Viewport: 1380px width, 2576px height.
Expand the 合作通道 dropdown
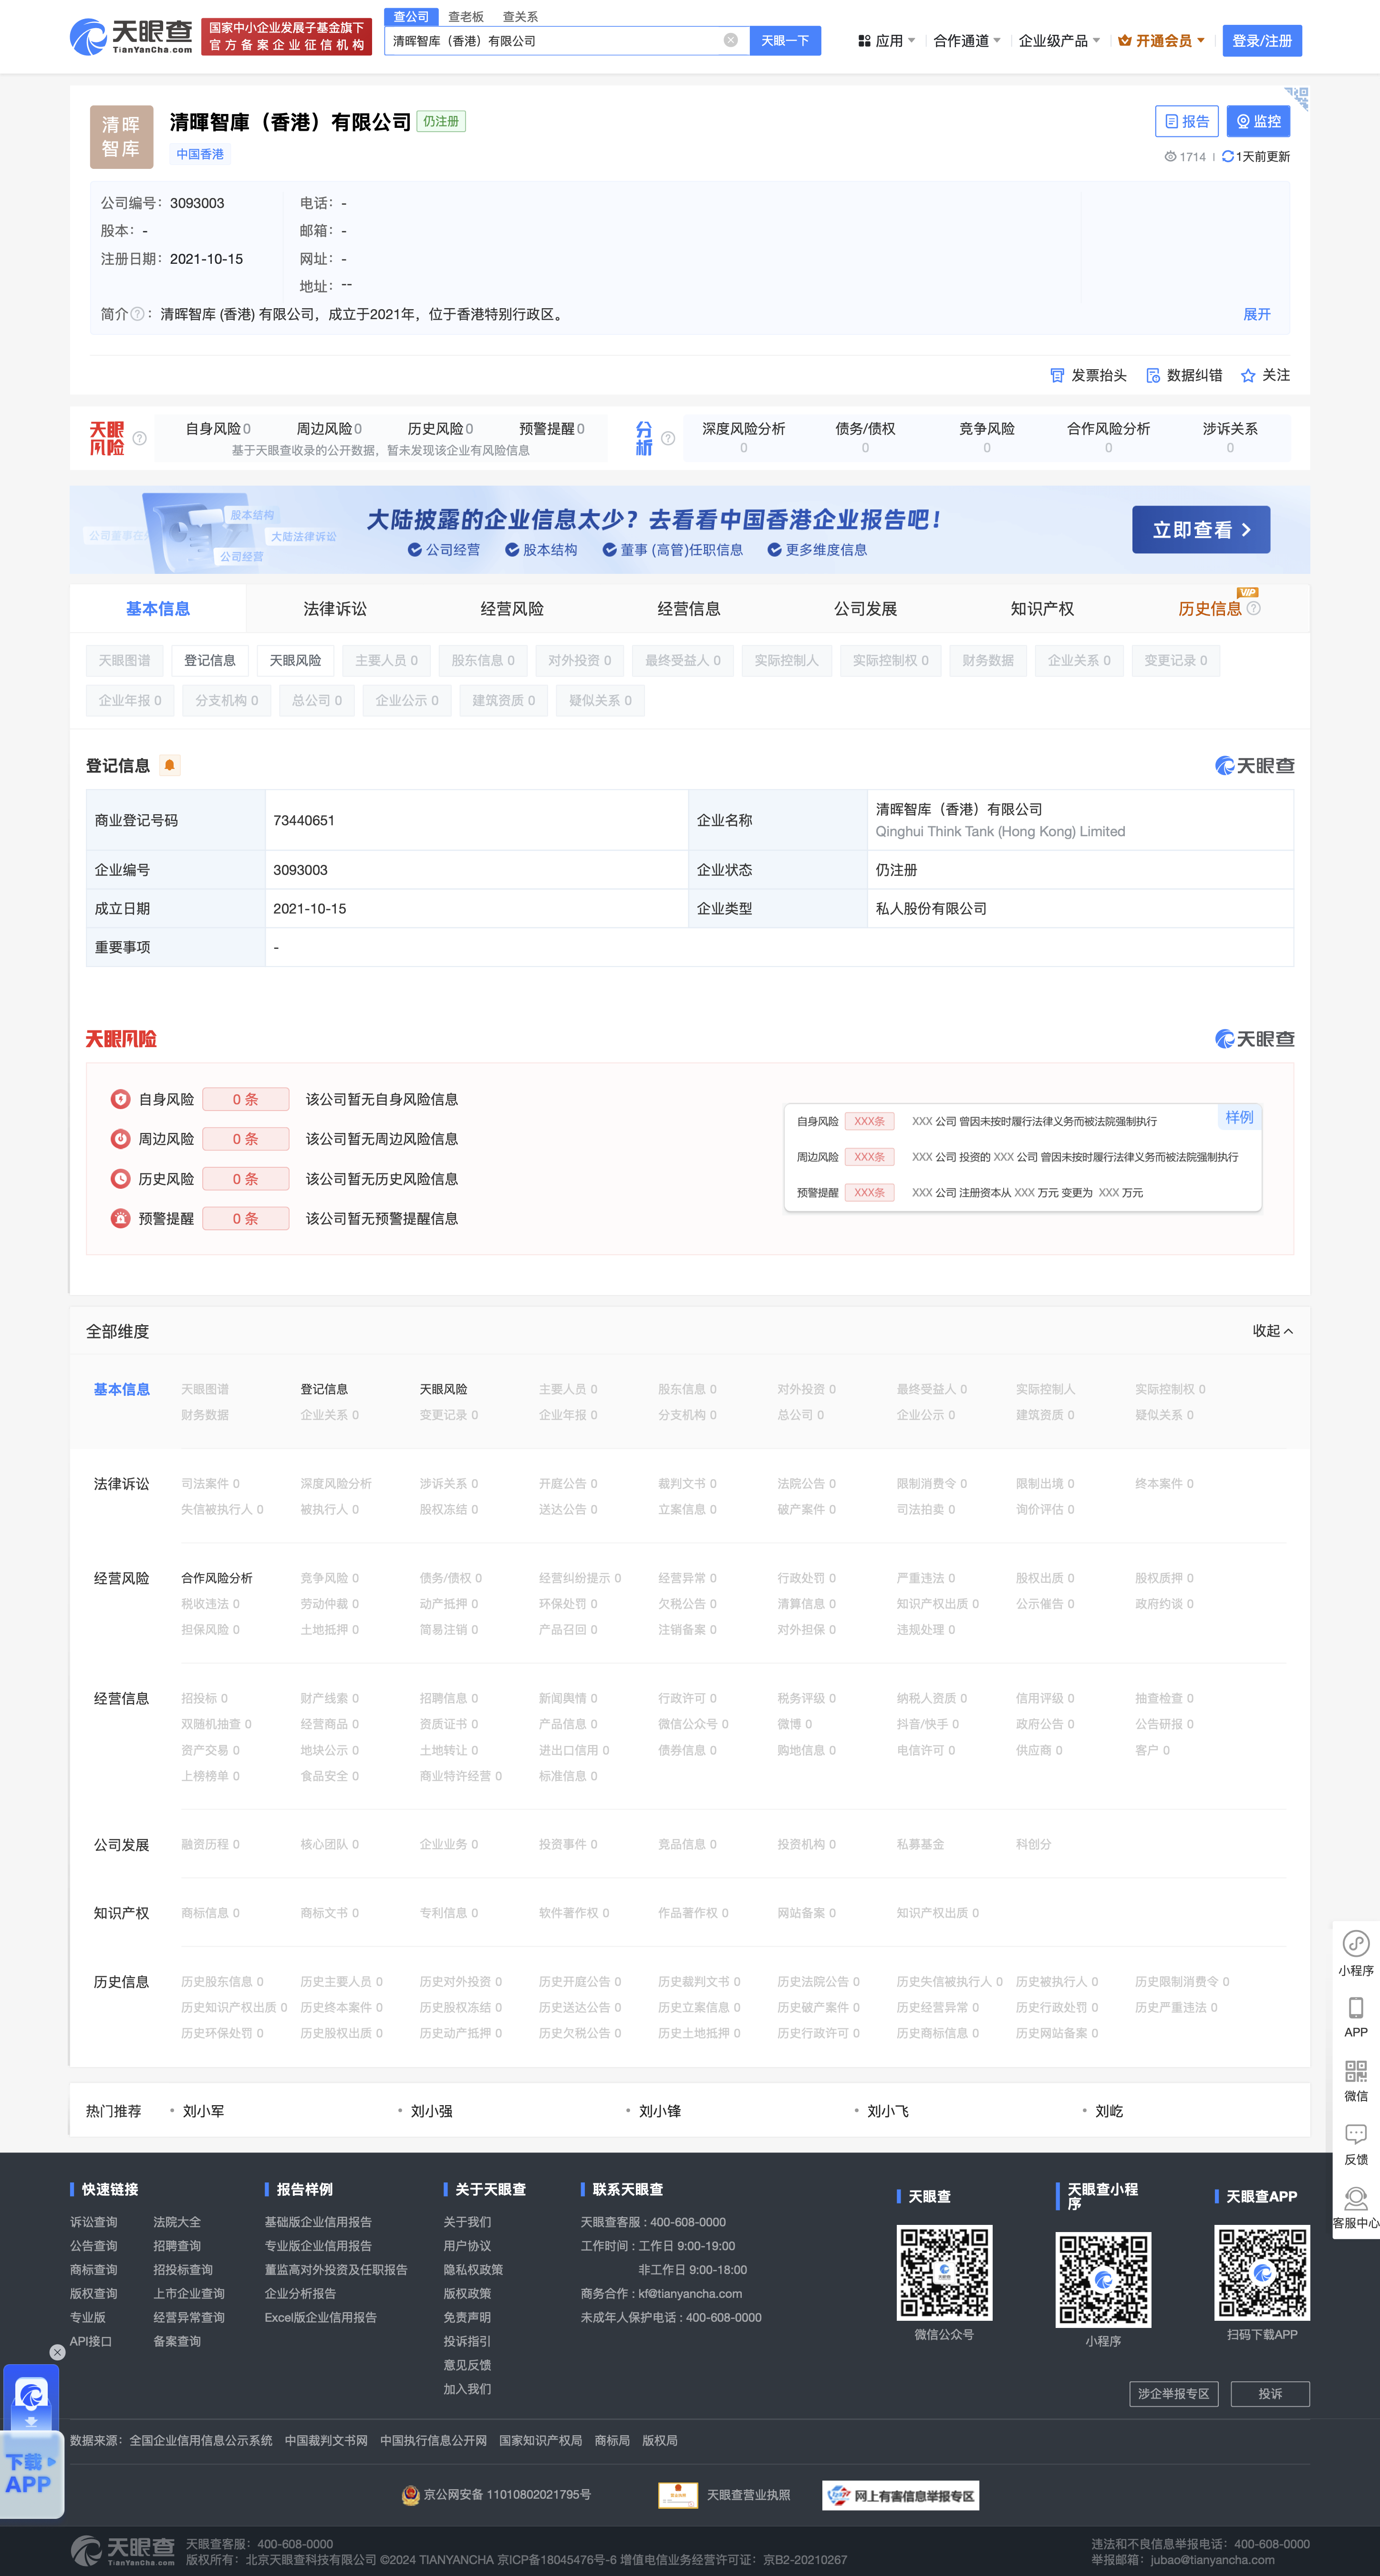(967, 41)
